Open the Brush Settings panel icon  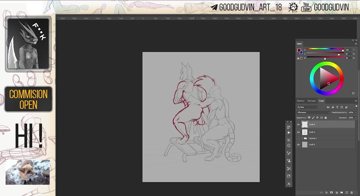tap(289, 153)
